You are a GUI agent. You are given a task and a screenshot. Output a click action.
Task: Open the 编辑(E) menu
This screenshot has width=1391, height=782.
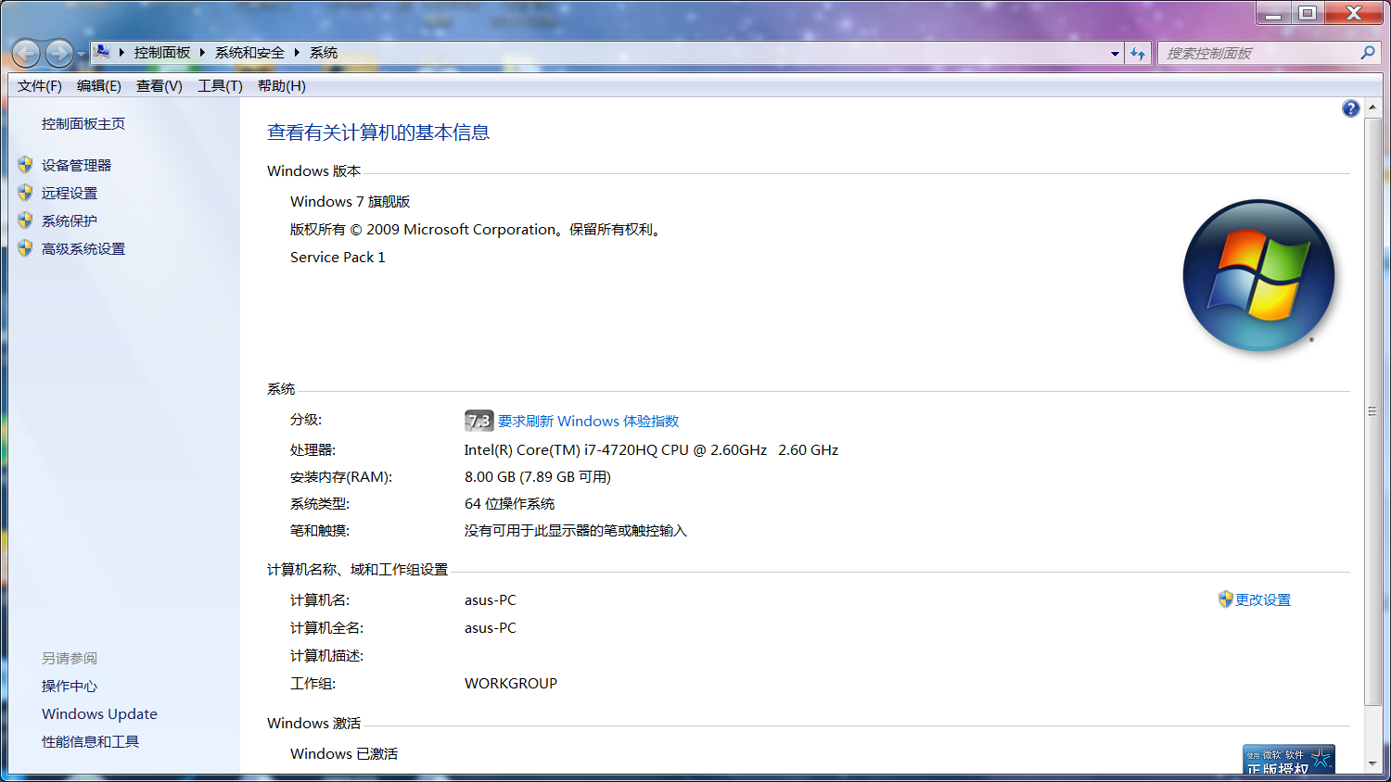tap(99, 86)
